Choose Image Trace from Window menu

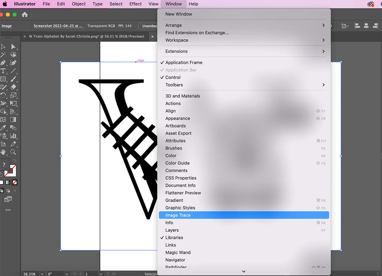[244, 215]
